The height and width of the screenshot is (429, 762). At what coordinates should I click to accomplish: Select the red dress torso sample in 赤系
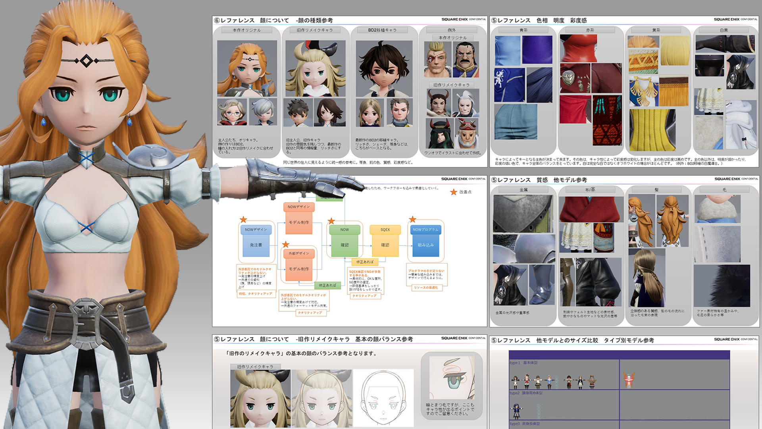578,48
